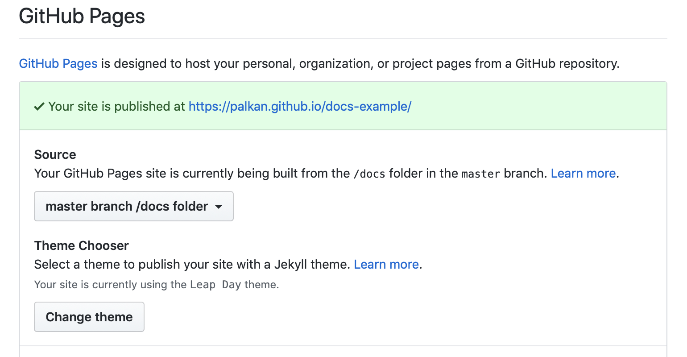
Task: Click 'Select a theme to publish' description text
Action: click(192, 264)
